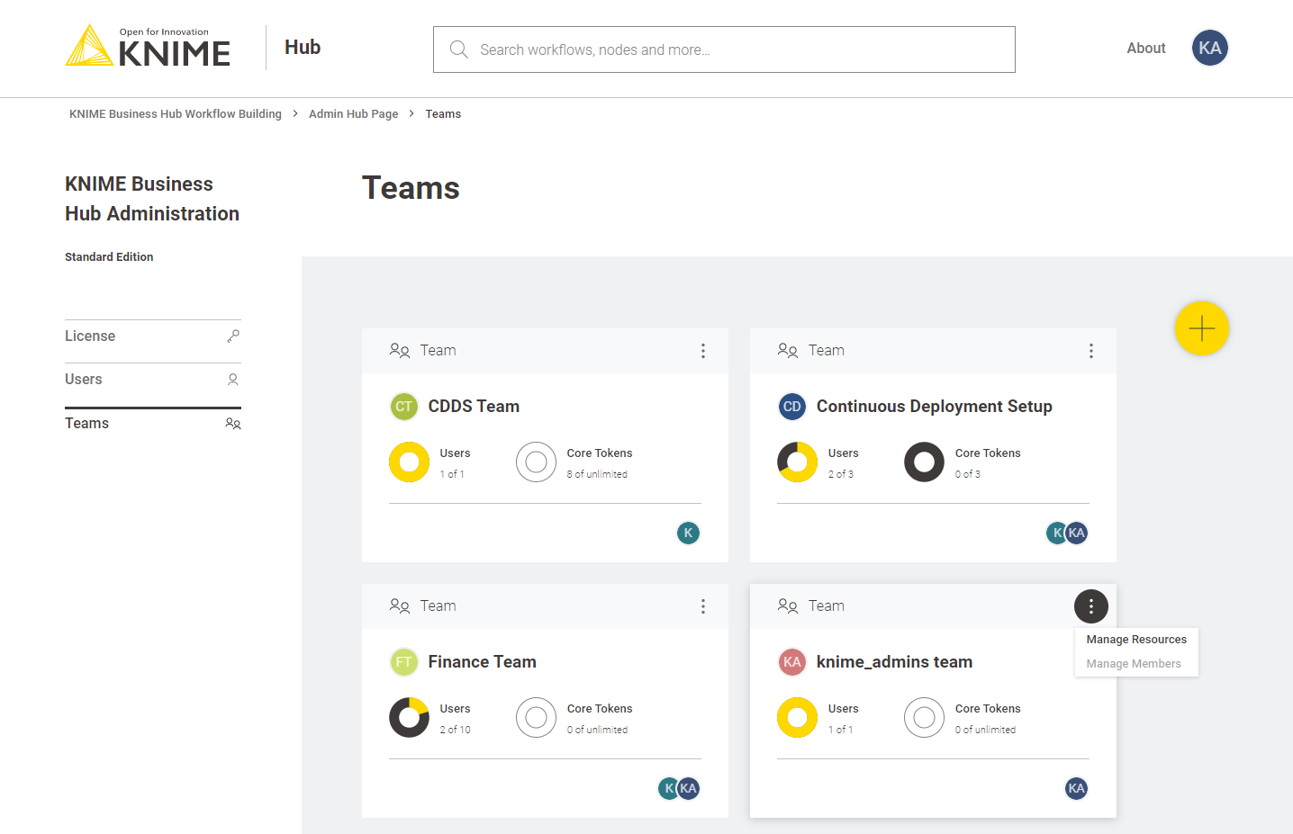Open the Users section in sidebar

click(x=153, y=380)
